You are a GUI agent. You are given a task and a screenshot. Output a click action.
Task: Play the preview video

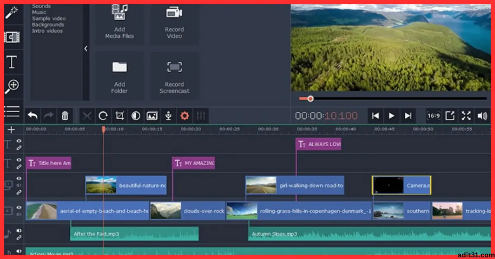[392, 116]
